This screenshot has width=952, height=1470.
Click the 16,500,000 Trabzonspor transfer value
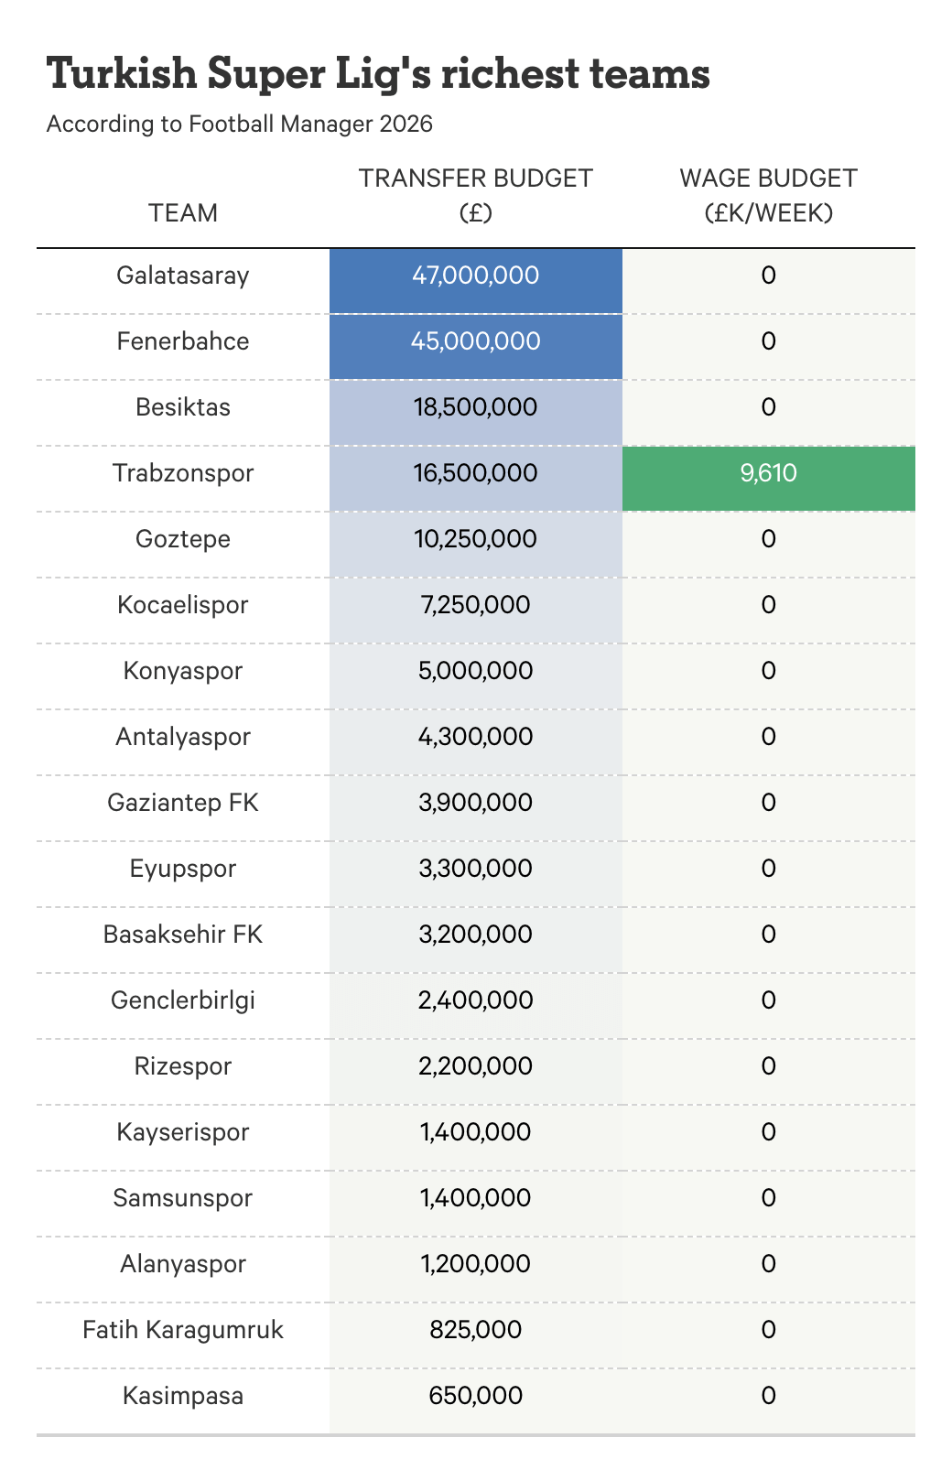[x=475, y=473]
